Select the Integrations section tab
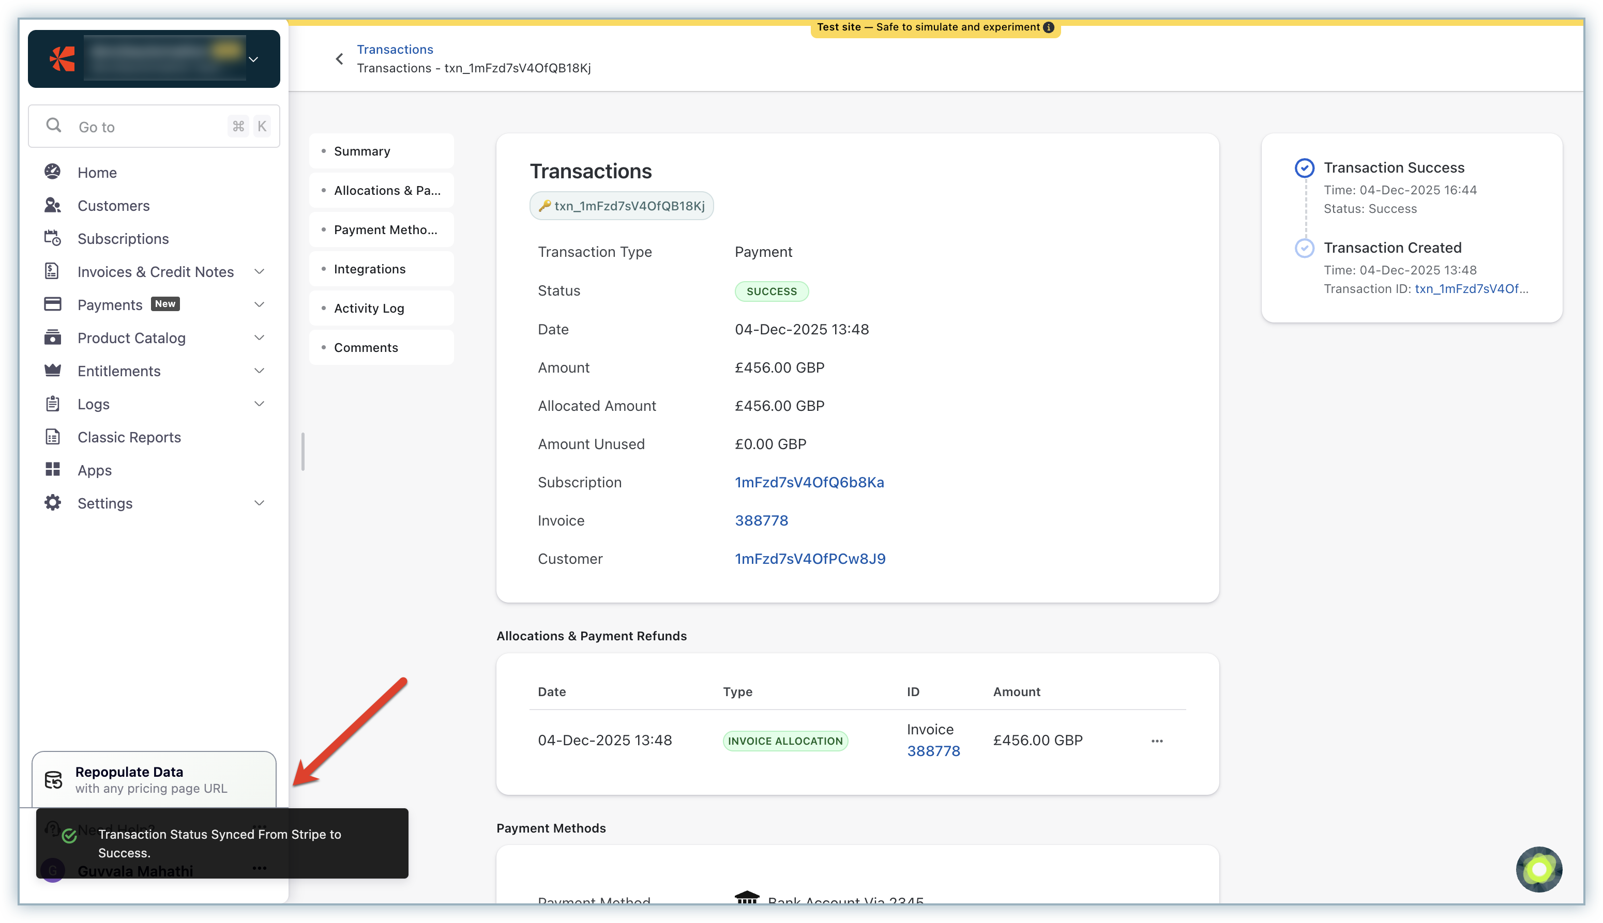 [370, 269]
